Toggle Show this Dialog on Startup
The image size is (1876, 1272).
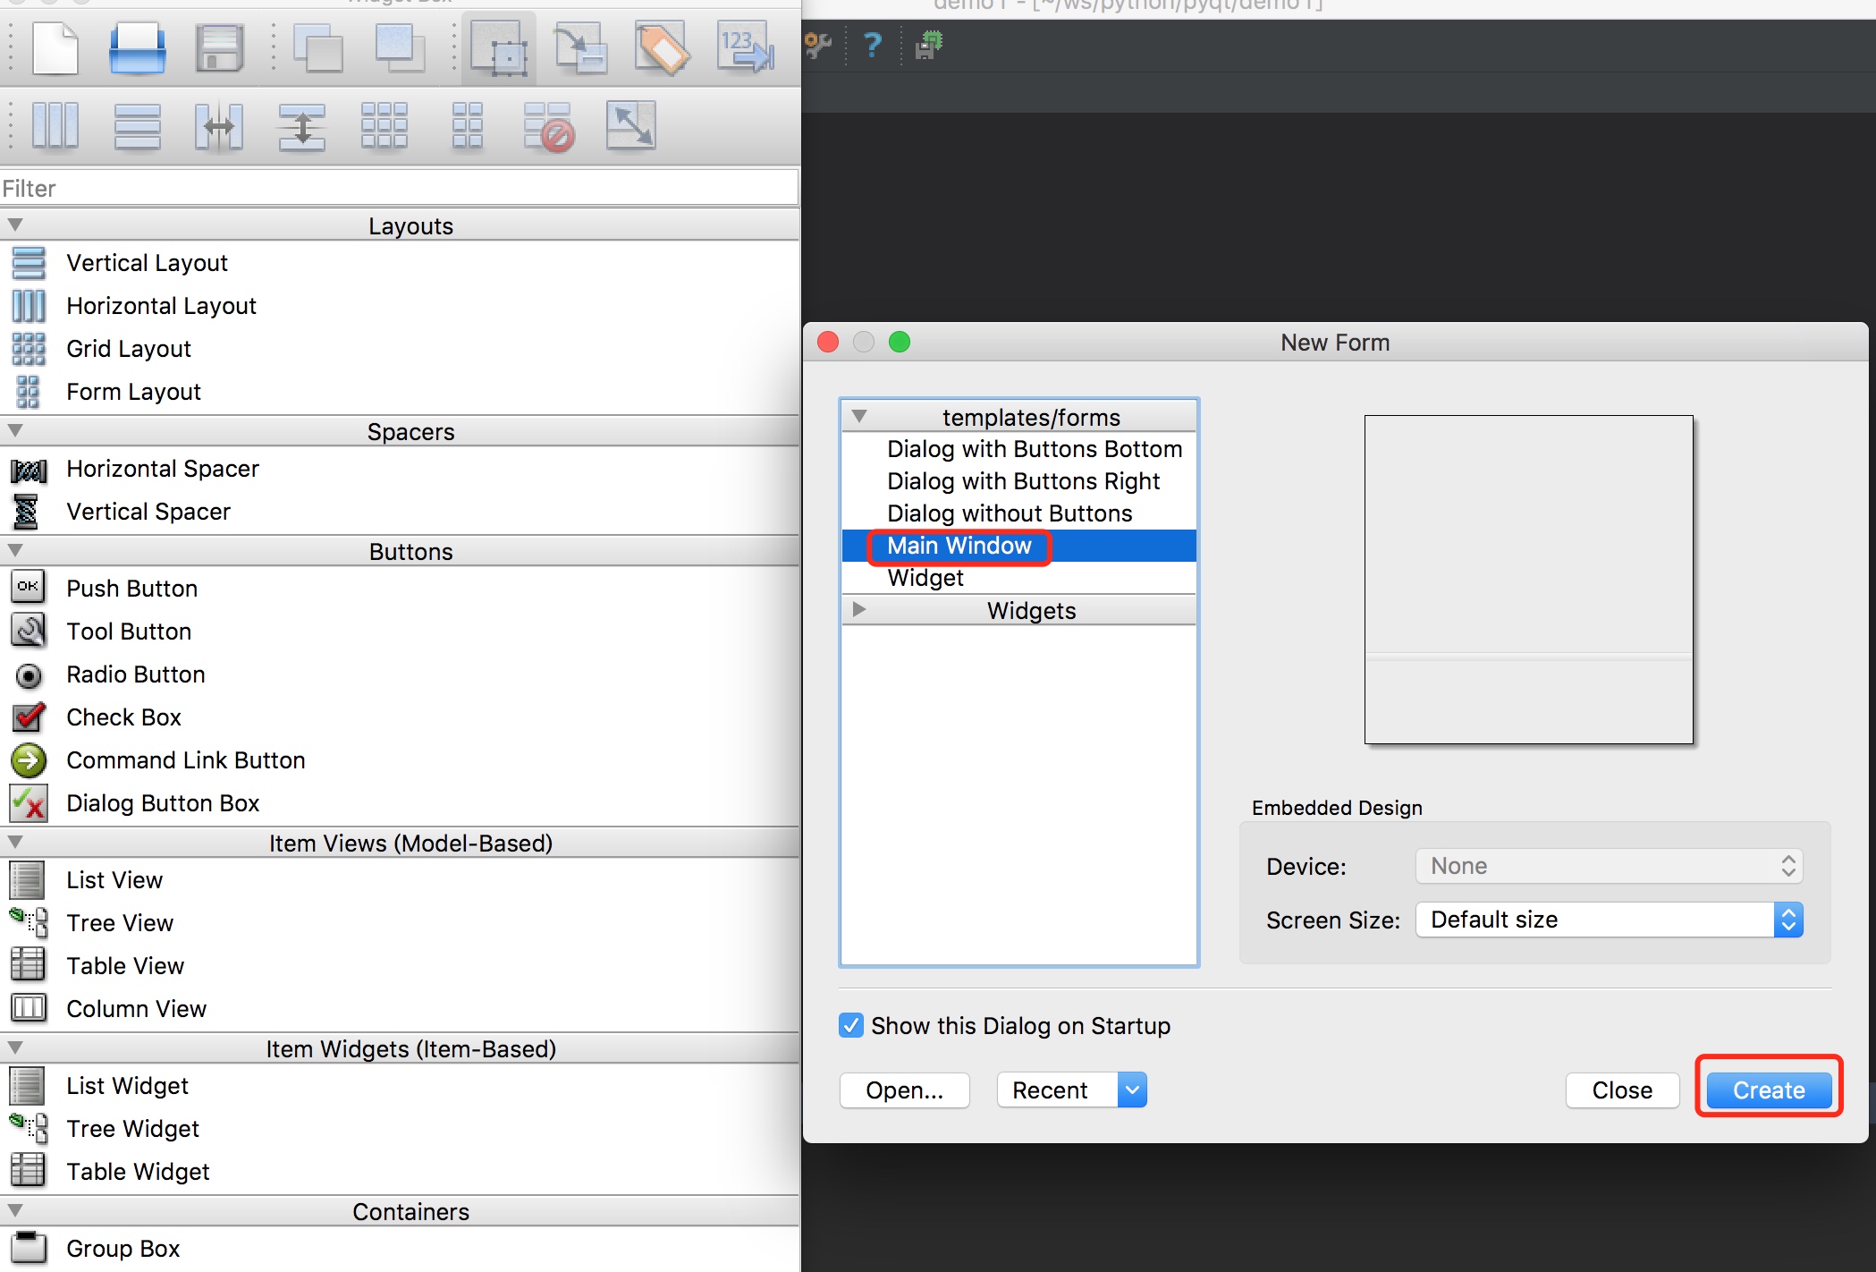tap(851, 1025)
